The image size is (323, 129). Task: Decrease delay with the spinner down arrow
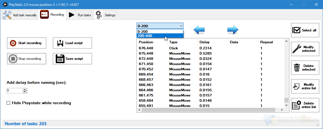click(x=25, y=92)
